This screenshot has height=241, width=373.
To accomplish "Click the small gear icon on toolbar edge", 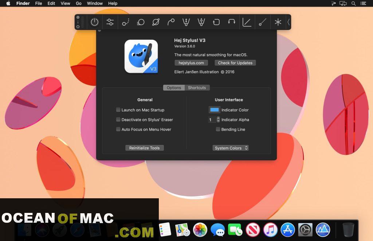I will point(78,27).
